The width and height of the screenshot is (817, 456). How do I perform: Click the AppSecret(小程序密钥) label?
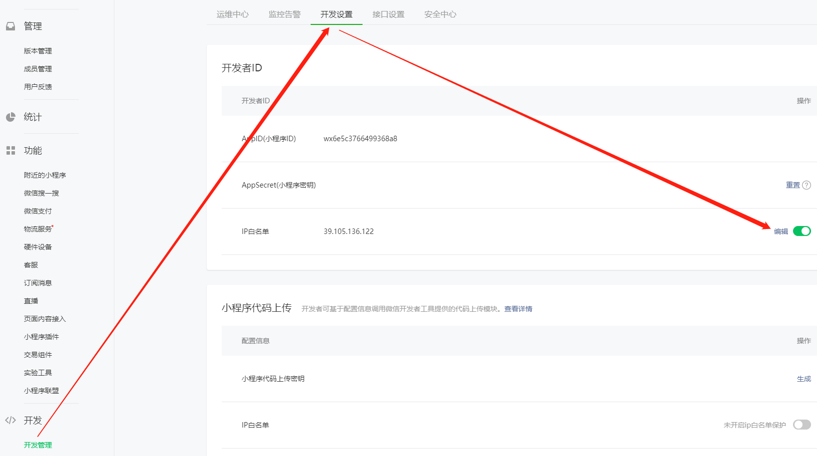[x=279, y=185]
